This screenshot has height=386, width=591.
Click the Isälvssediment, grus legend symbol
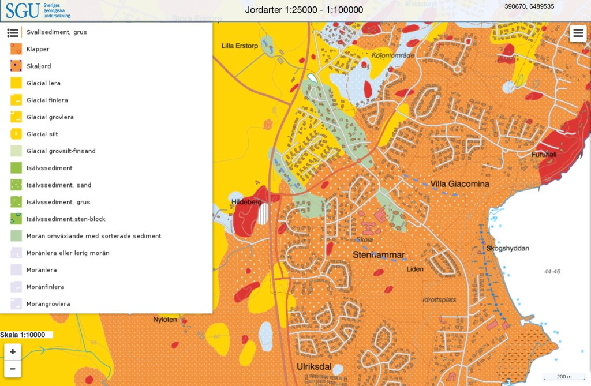click(x=16, y=202)
